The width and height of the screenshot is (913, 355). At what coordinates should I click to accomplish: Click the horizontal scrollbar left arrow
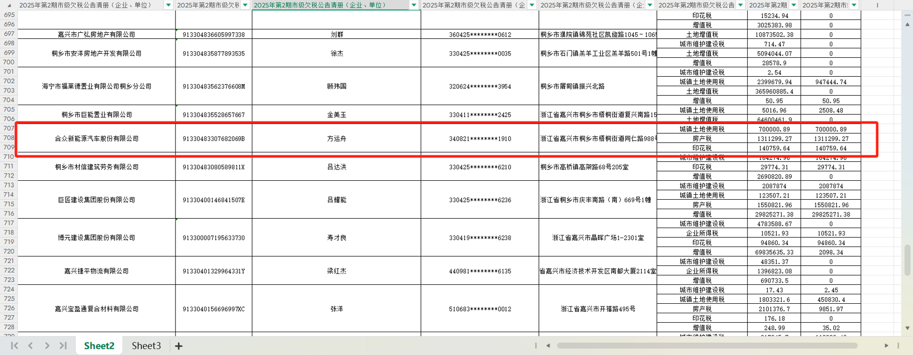click(548, 346)
